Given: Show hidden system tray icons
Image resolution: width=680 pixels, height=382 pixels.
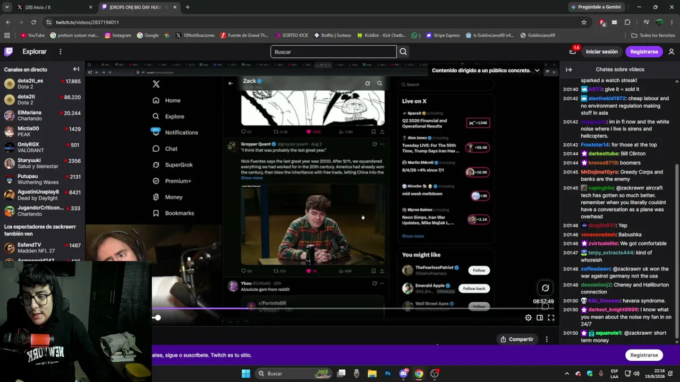Looking at the screenshot, I should point(567,374).
